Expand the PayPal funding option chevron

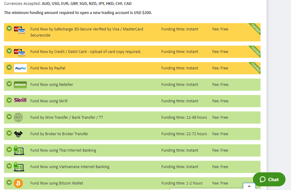tap(9, 67)
